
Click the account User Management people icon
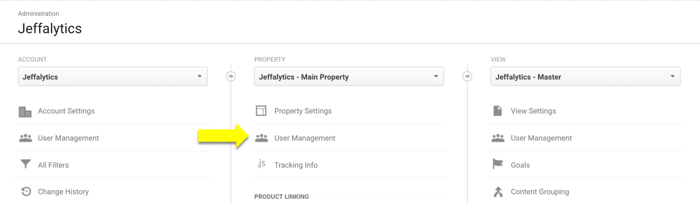point(25,138)
